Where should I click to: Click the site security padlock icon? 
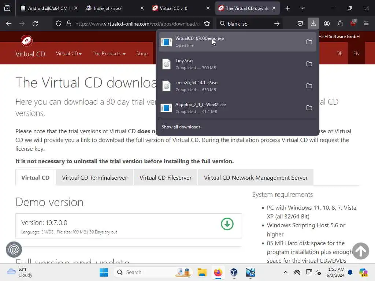[x=69, y=24]
